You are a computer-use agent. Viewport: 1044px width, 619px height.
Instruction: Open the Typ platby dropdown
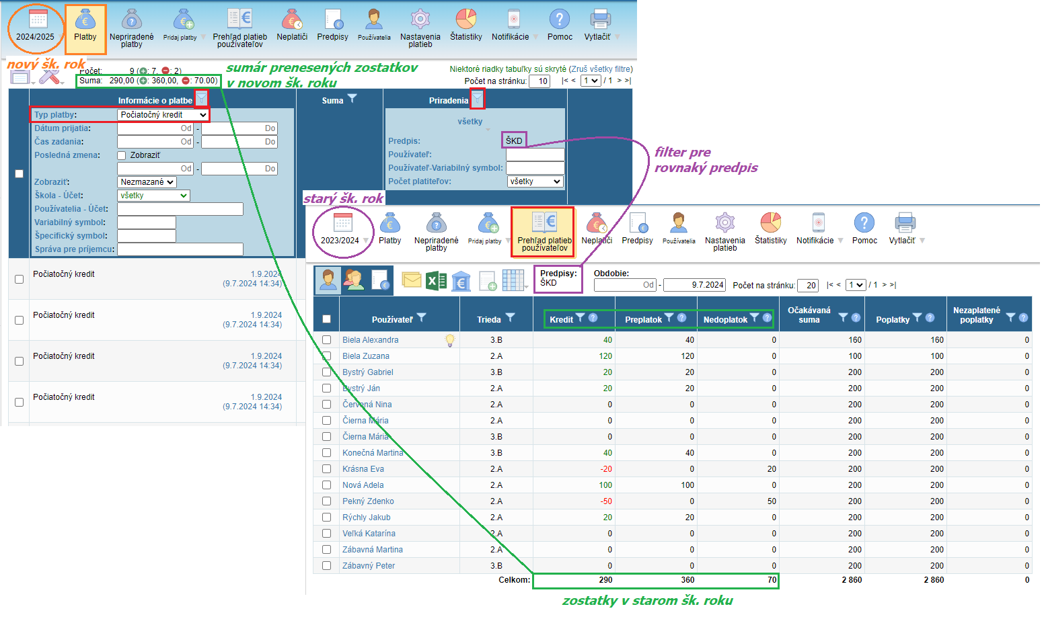click(x=163, y=115)
